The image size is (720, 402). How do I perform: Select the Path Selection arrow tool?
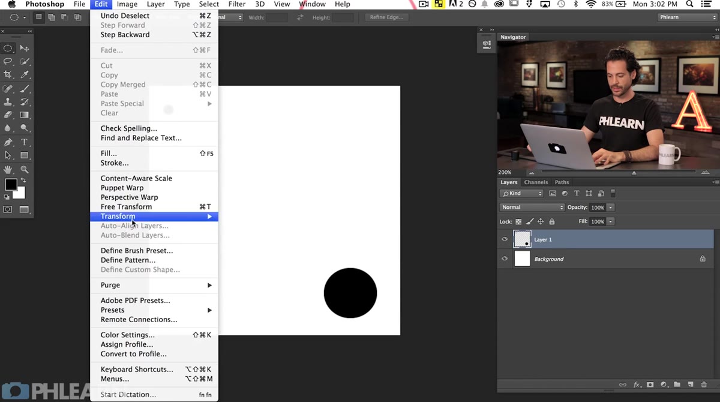(8, 155)
